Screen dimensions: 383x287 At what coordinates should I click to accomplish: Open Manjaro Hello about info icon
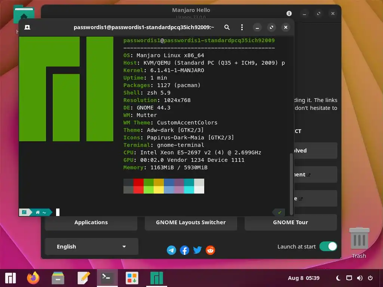coord(289,13)
